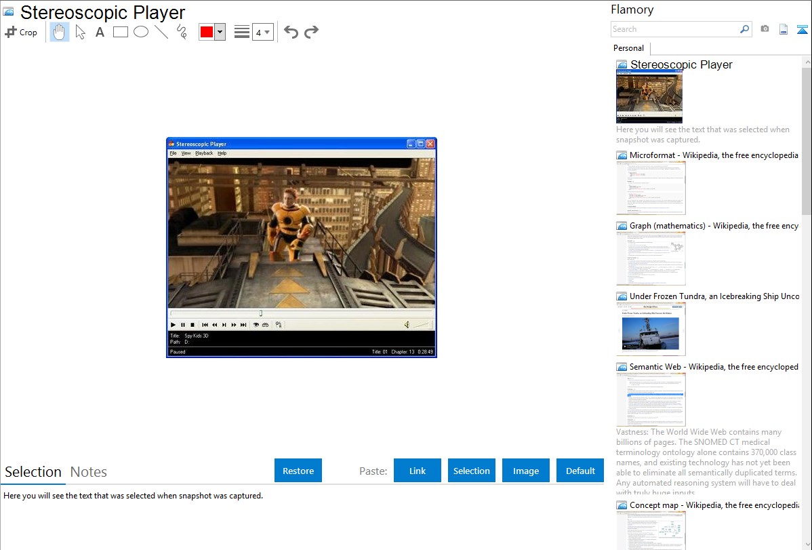Redo the last undone action
812x550 pixels.
coord(311,32)
